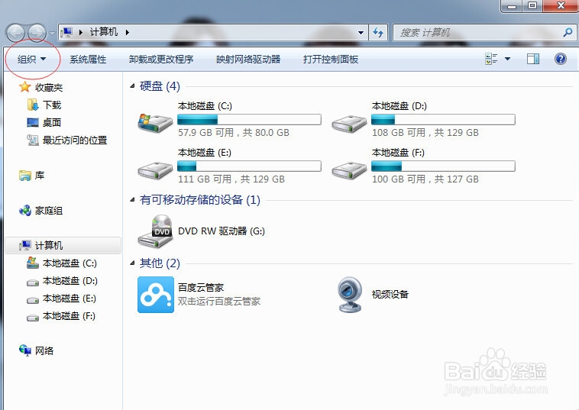Viewport: 579px width, 410px height.
Task: Click the computer icon in address bar
Action: (x=66, y=33)
